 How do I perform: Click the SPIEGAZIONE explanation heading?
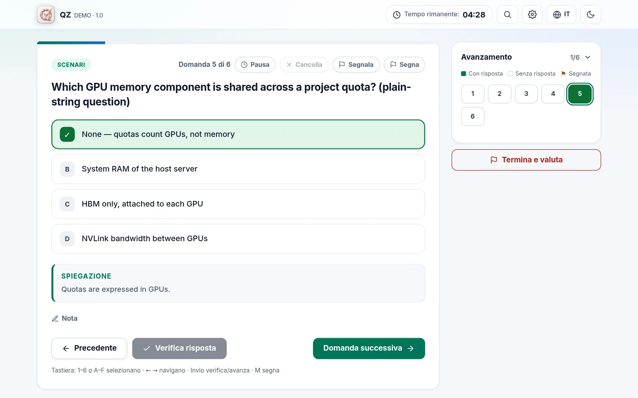click(x=86, y=276)
